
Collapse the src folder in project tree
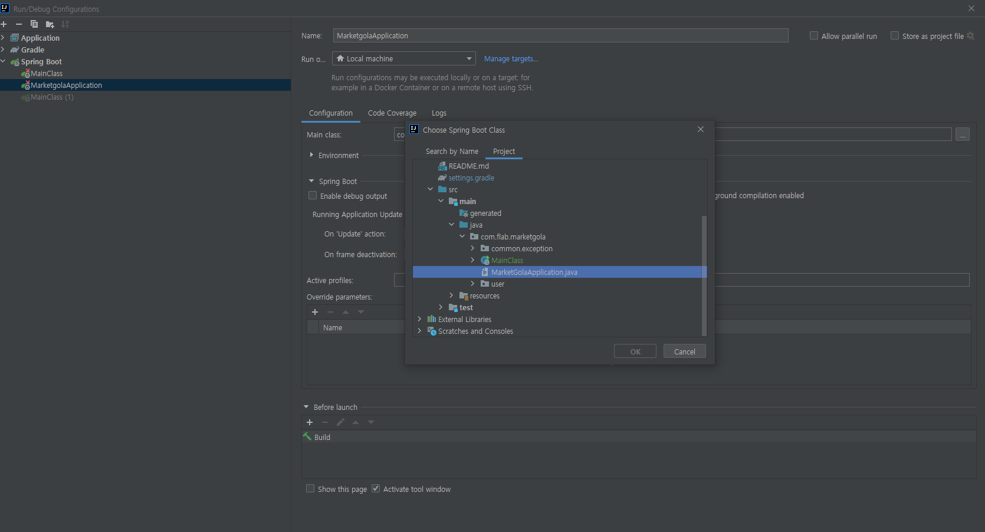click(x=430, y=189)
